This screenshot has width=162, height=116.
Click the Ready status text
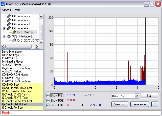tap(6, 113)
